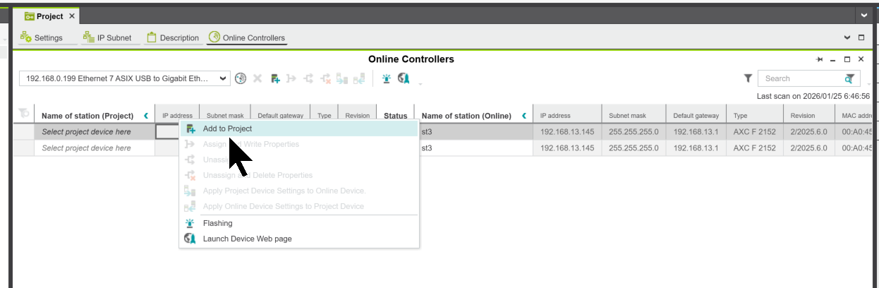Pin the Online Controllers panel
The height and width of the screenshot is (288, 879).
tap(820, 59)
